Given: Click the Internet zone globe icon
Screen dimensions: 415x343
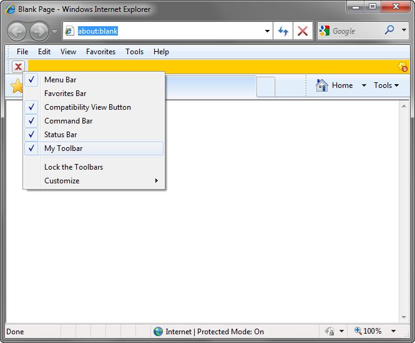Looking at the screenshot, I should point(158,331).
